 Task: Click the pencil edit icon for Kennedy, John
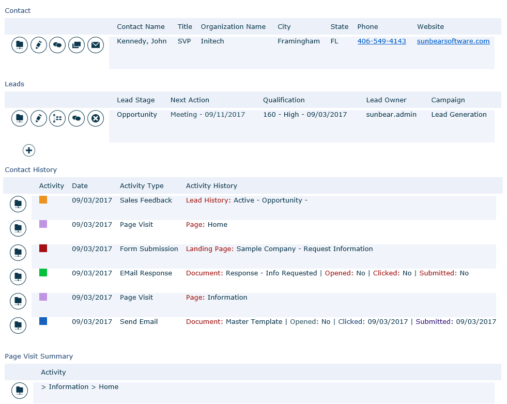pos(39,45)
